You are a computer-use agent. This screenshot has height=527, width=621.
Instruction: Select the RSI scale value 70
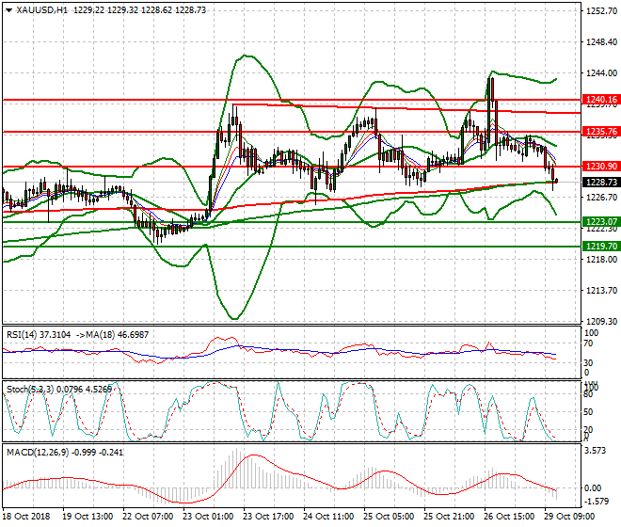(x=590, y=343)
